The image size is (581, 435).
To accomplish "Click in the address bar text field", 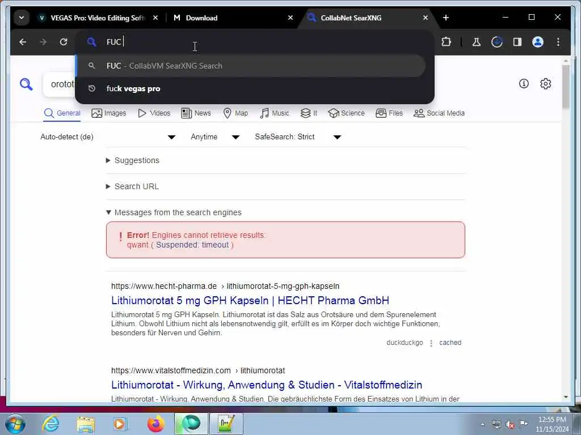I will (x=259, y=42).
